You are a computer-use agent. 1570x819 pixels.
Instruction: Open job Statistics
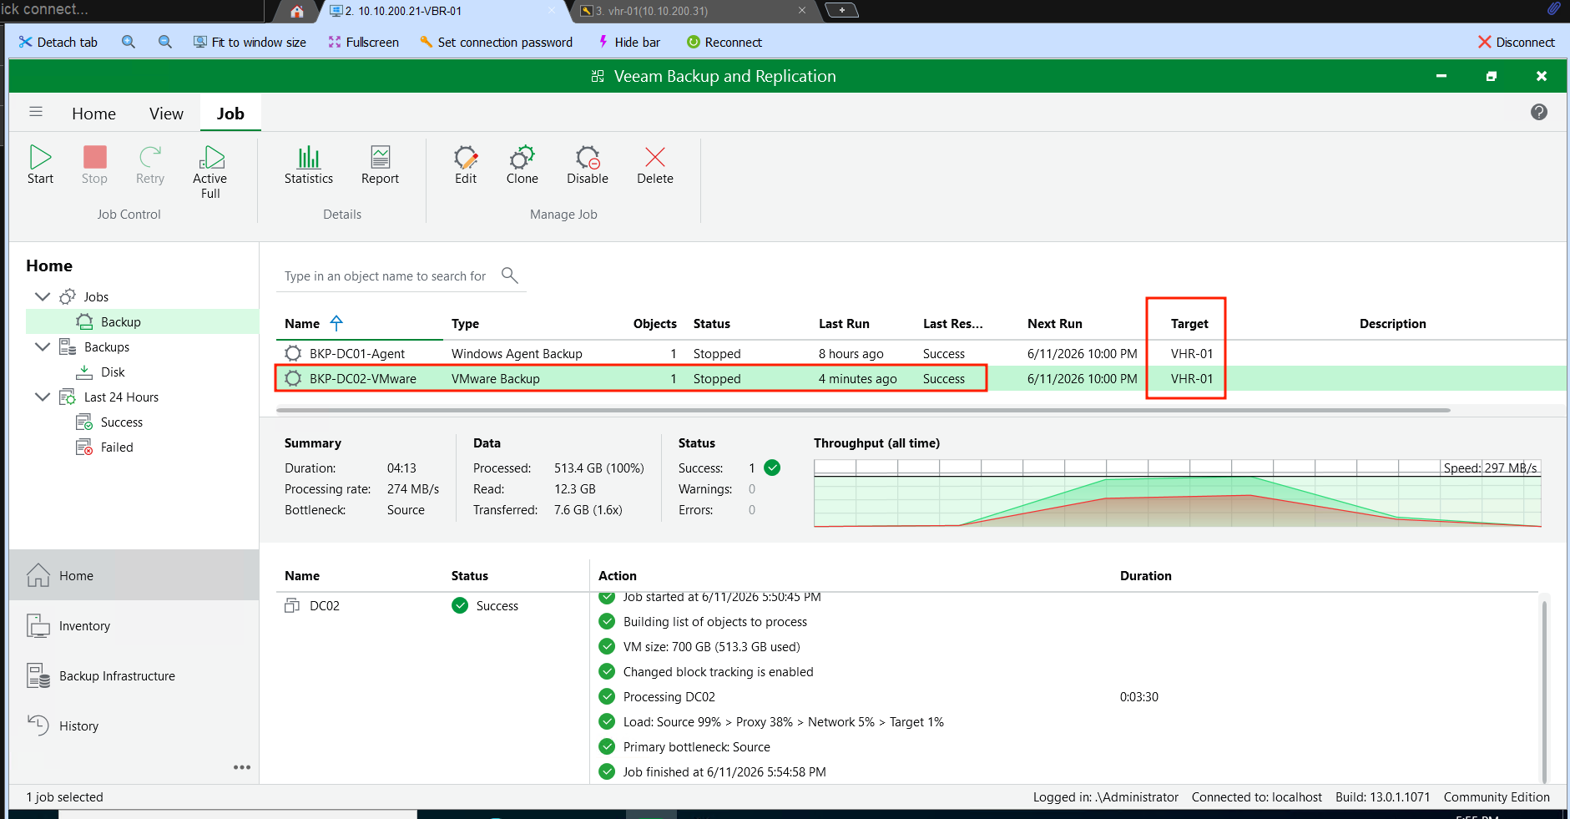coord(309,164)
